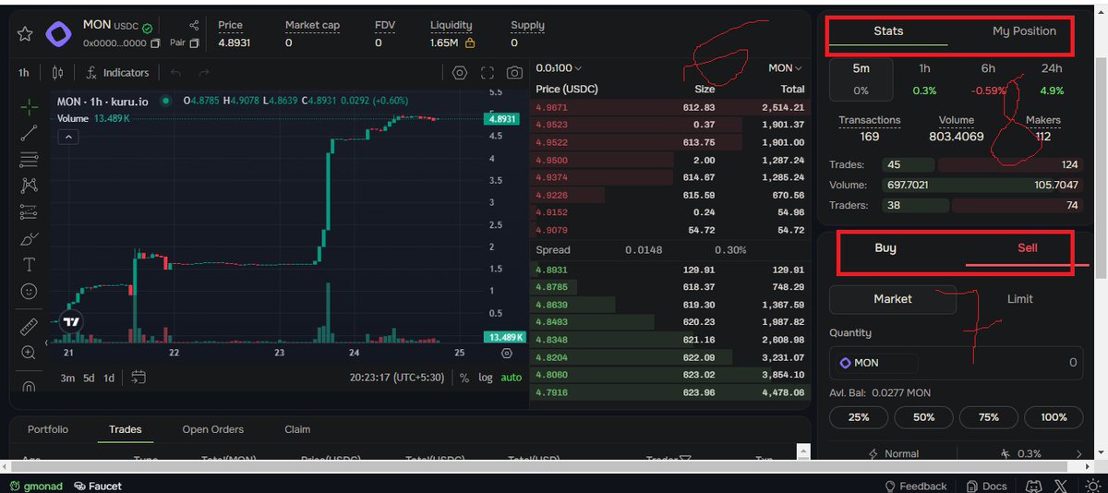The height and width of the screenshot is (493, 1108).
Task: Open the Feedback link
Action: pos(915,486)
